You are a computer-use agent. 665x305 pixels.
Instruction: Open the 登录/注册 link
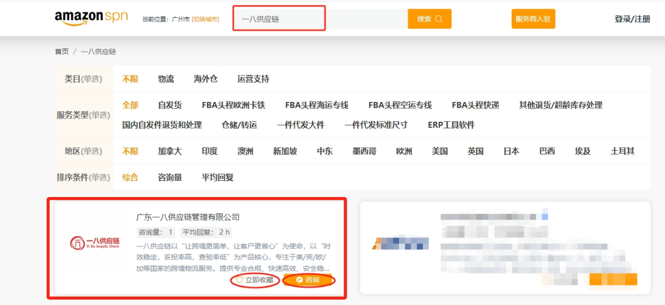[632, 19]
